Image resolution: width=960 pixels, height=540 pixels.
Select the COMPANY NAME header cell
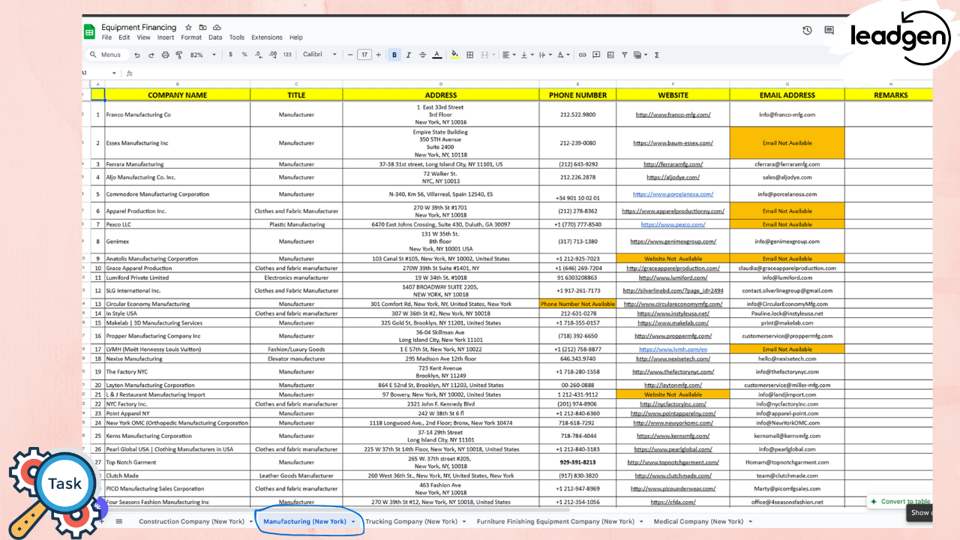tap(177, 95)
